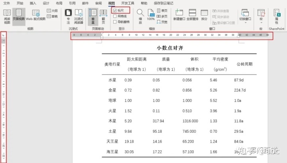Uncheck the Ruler checkbox (标尺)
This screenshot has height=163, width=287.
115,10
